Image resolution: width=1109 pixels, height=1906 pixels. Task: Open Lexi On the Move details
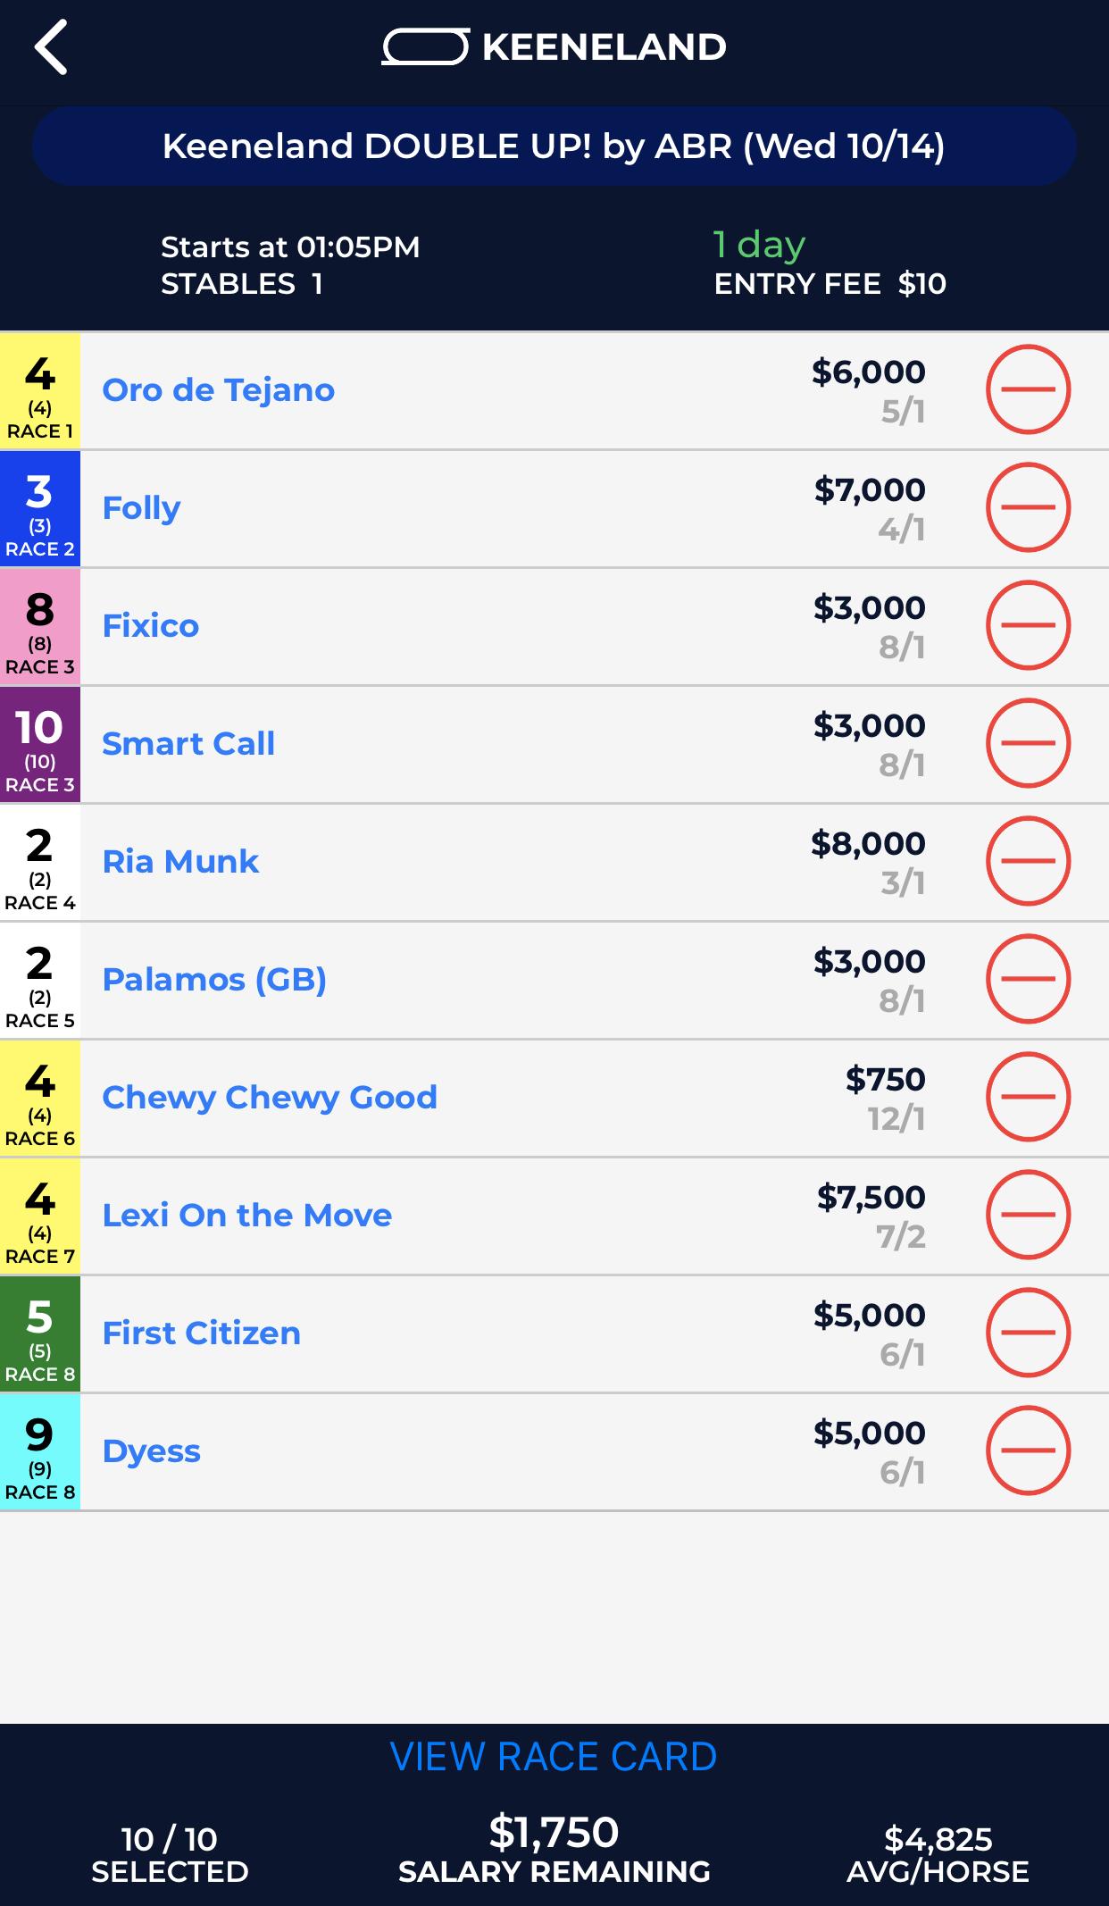[246, 1216]
